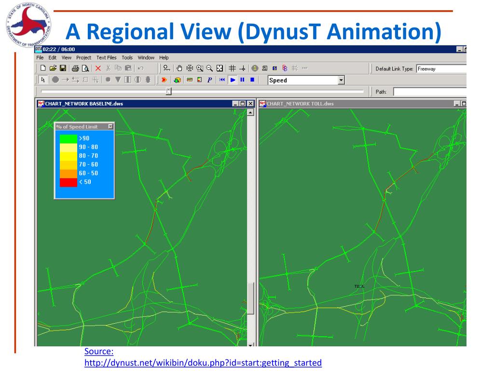Image resolution: width=494 pixels, height=371 pixels.
Task: Click the 90 - 80 legend label
Action: pos(88,147)
